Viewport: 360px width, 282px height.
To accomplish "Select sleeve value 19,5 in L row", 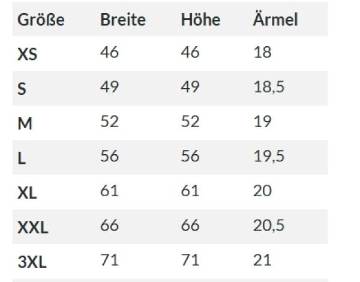I will tap(268, 156).
